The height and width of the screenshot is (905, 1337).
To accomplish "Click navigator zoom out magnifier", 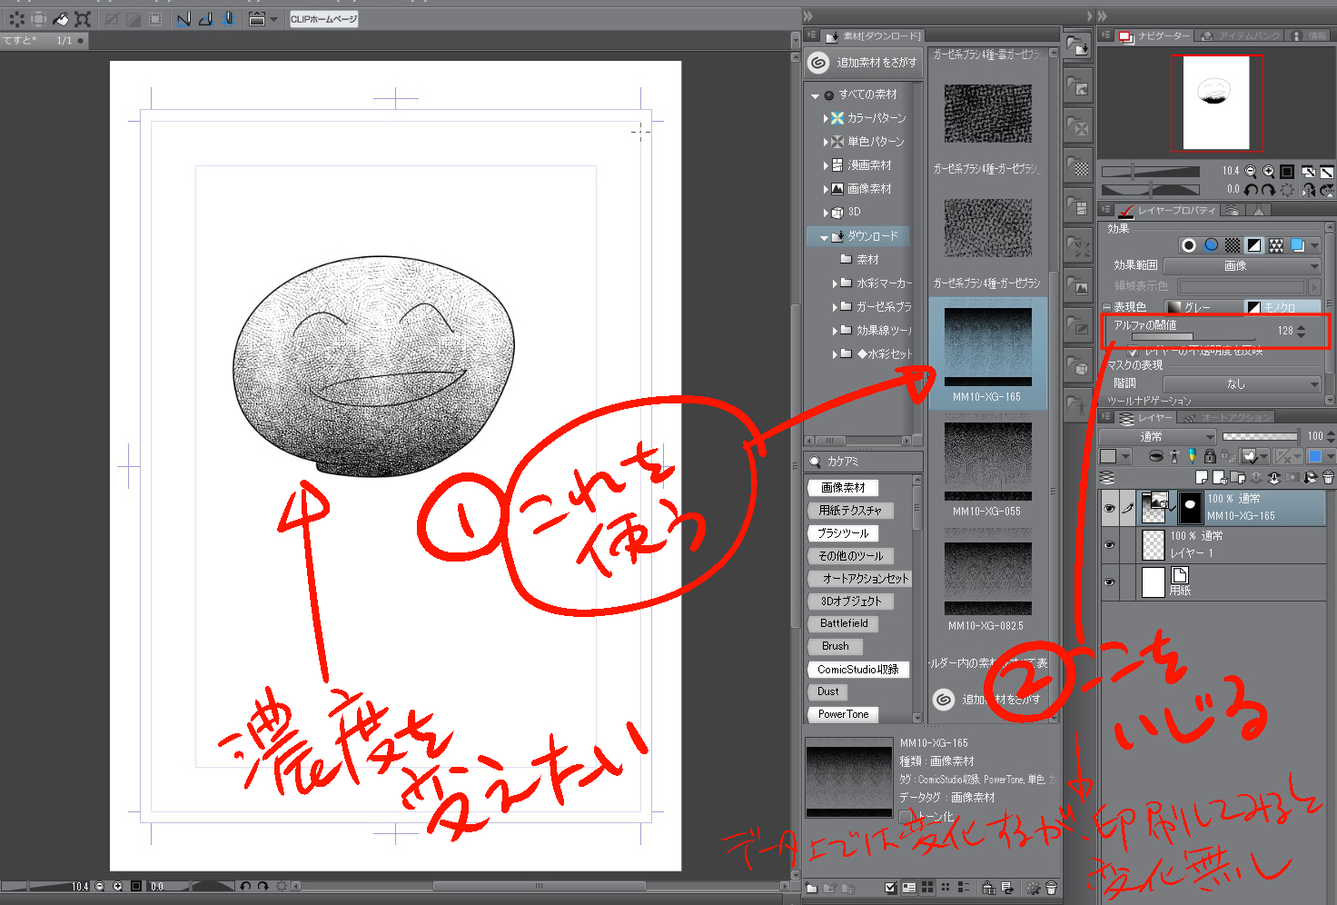I will coord(1251,171).
